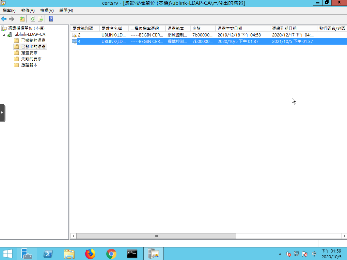Open Windows Start button
The width and height of the screenshot is (347, 260).
pos(8,254)
